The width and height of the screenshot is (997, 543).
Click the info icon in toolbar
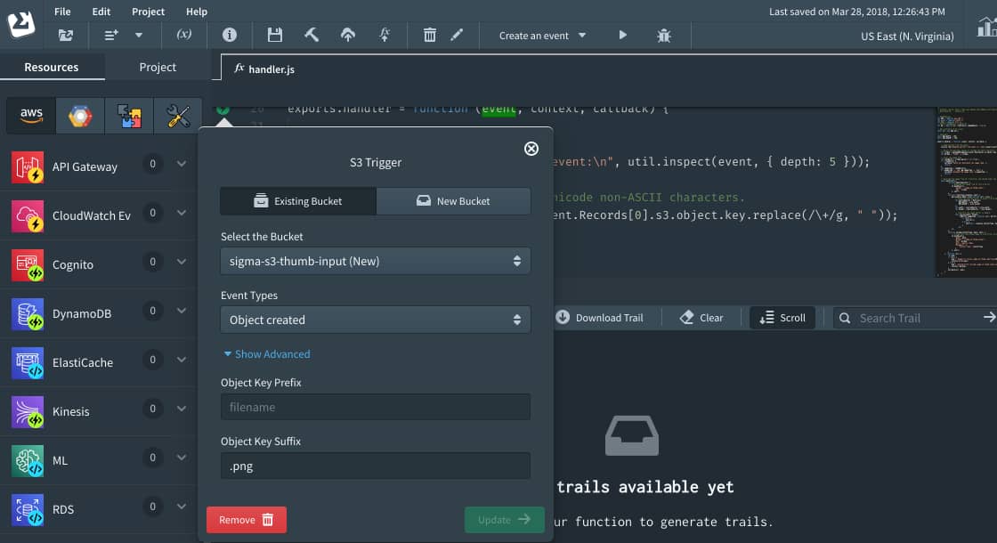pos(230,35)
